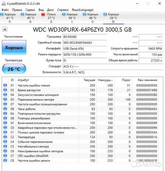The image size is (165, 171).
Task: Select row Время раскрутки
Action: (x=80, y=90)
